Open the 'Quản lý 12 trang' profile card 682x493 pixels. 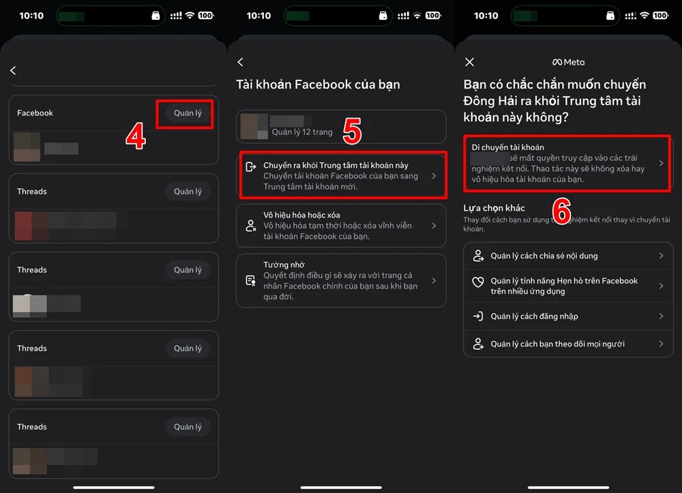click(x=341, y=127)
